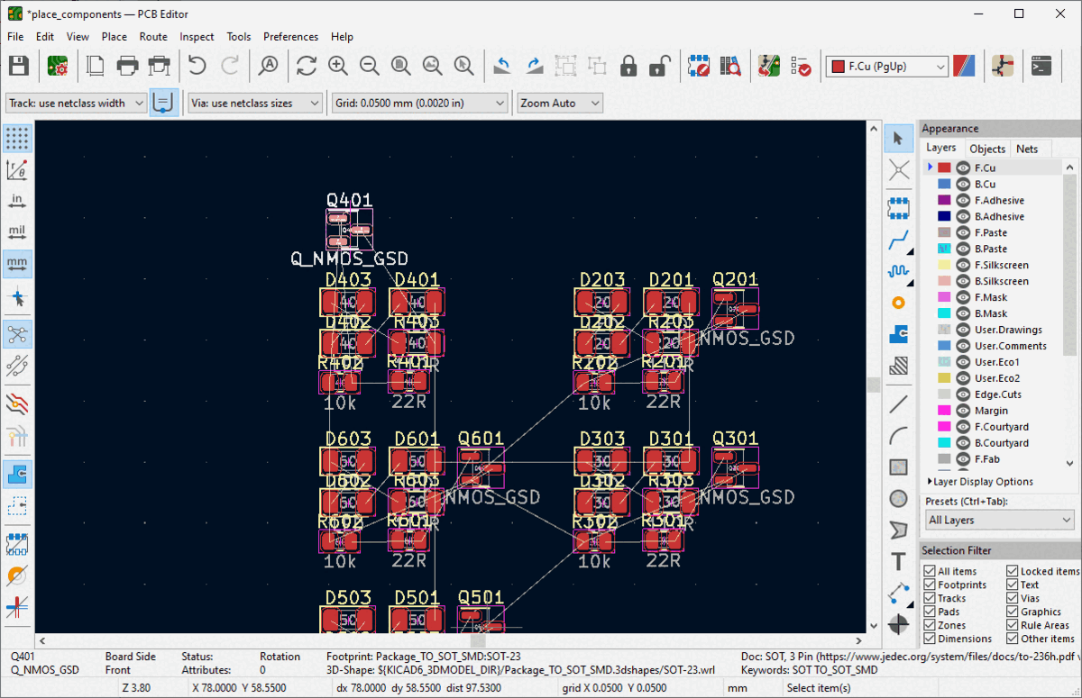Toggle ratsnest display

(17, 335)
